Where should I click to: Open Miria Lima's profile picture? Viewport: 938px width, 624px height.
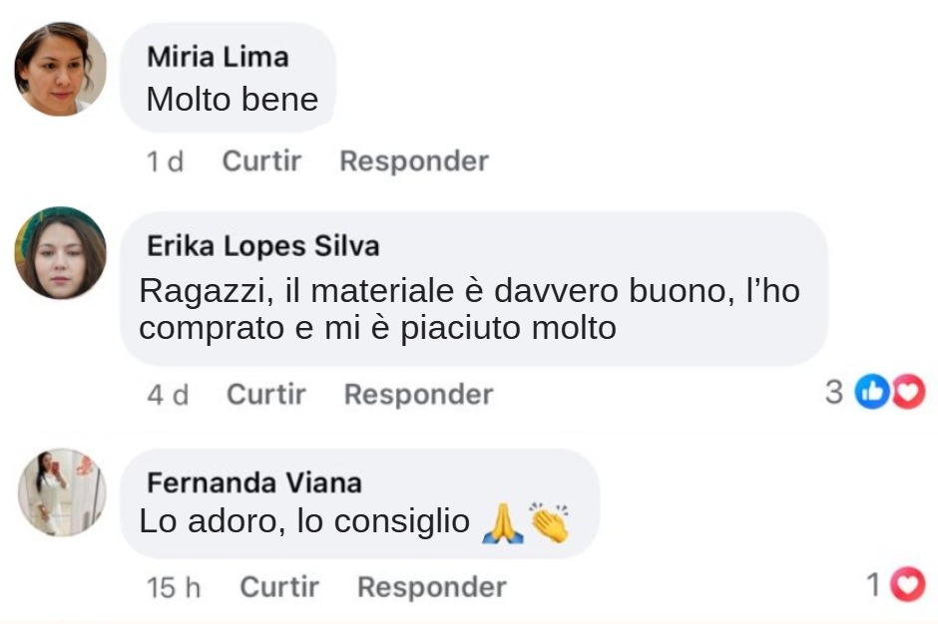pos(61,70)
